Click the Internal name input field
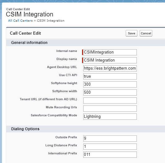 click(x=110, y=52)
